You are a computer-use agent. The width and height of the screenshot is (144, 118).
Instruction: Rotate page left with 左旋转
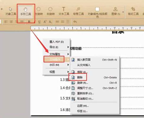pyautogui.click(x=39, y=11)
